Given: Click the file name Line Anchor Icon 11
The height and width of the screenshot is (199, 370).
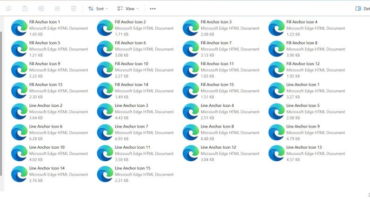Looking at the screenshot, I should pos(133,147).
